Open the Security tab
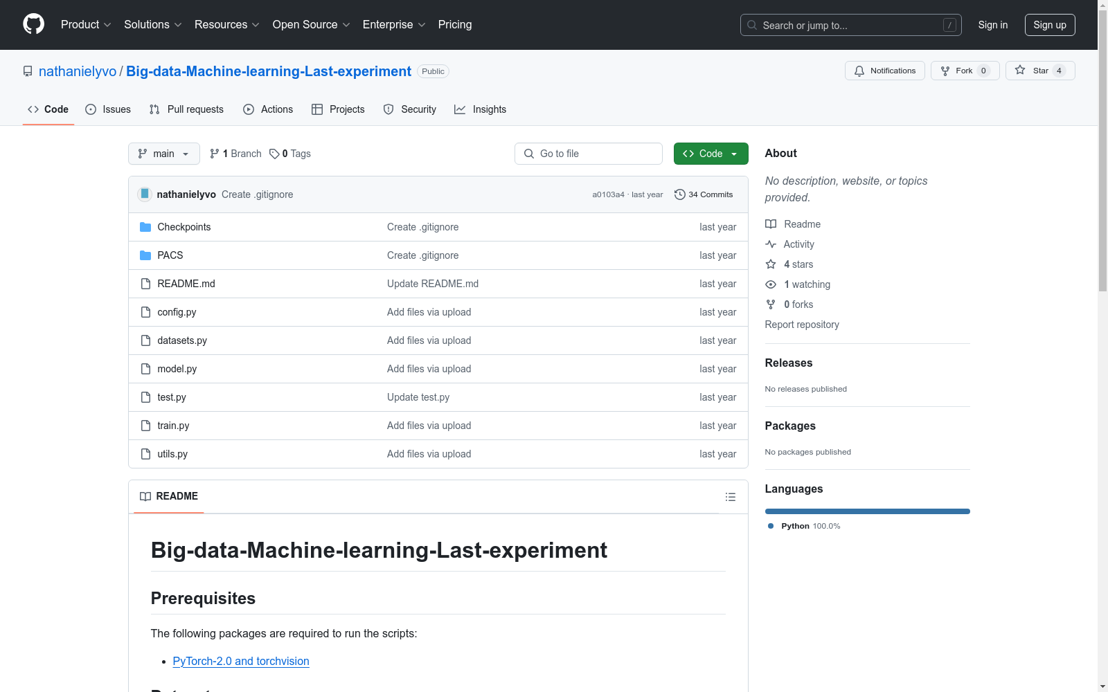1108x692 pixels. tap(410, 109)
